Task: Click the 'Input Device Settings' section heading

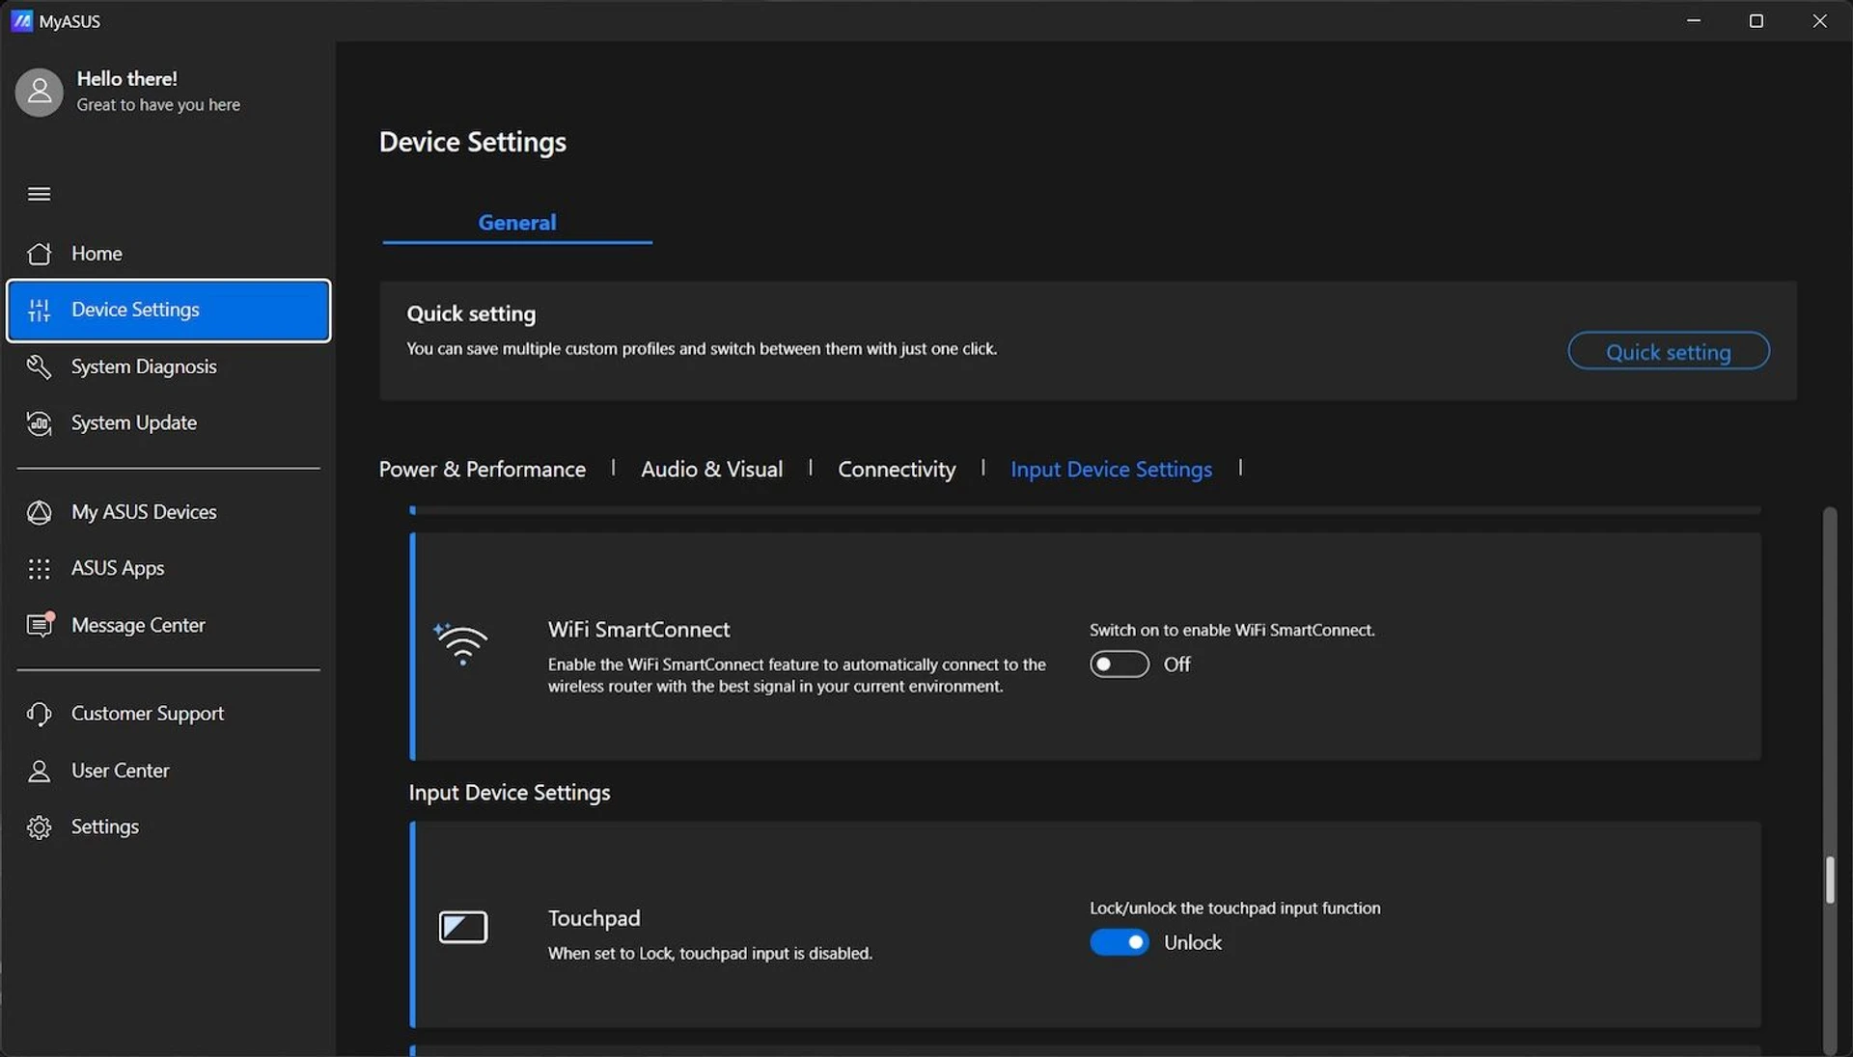Action: [x=510, y=793]
